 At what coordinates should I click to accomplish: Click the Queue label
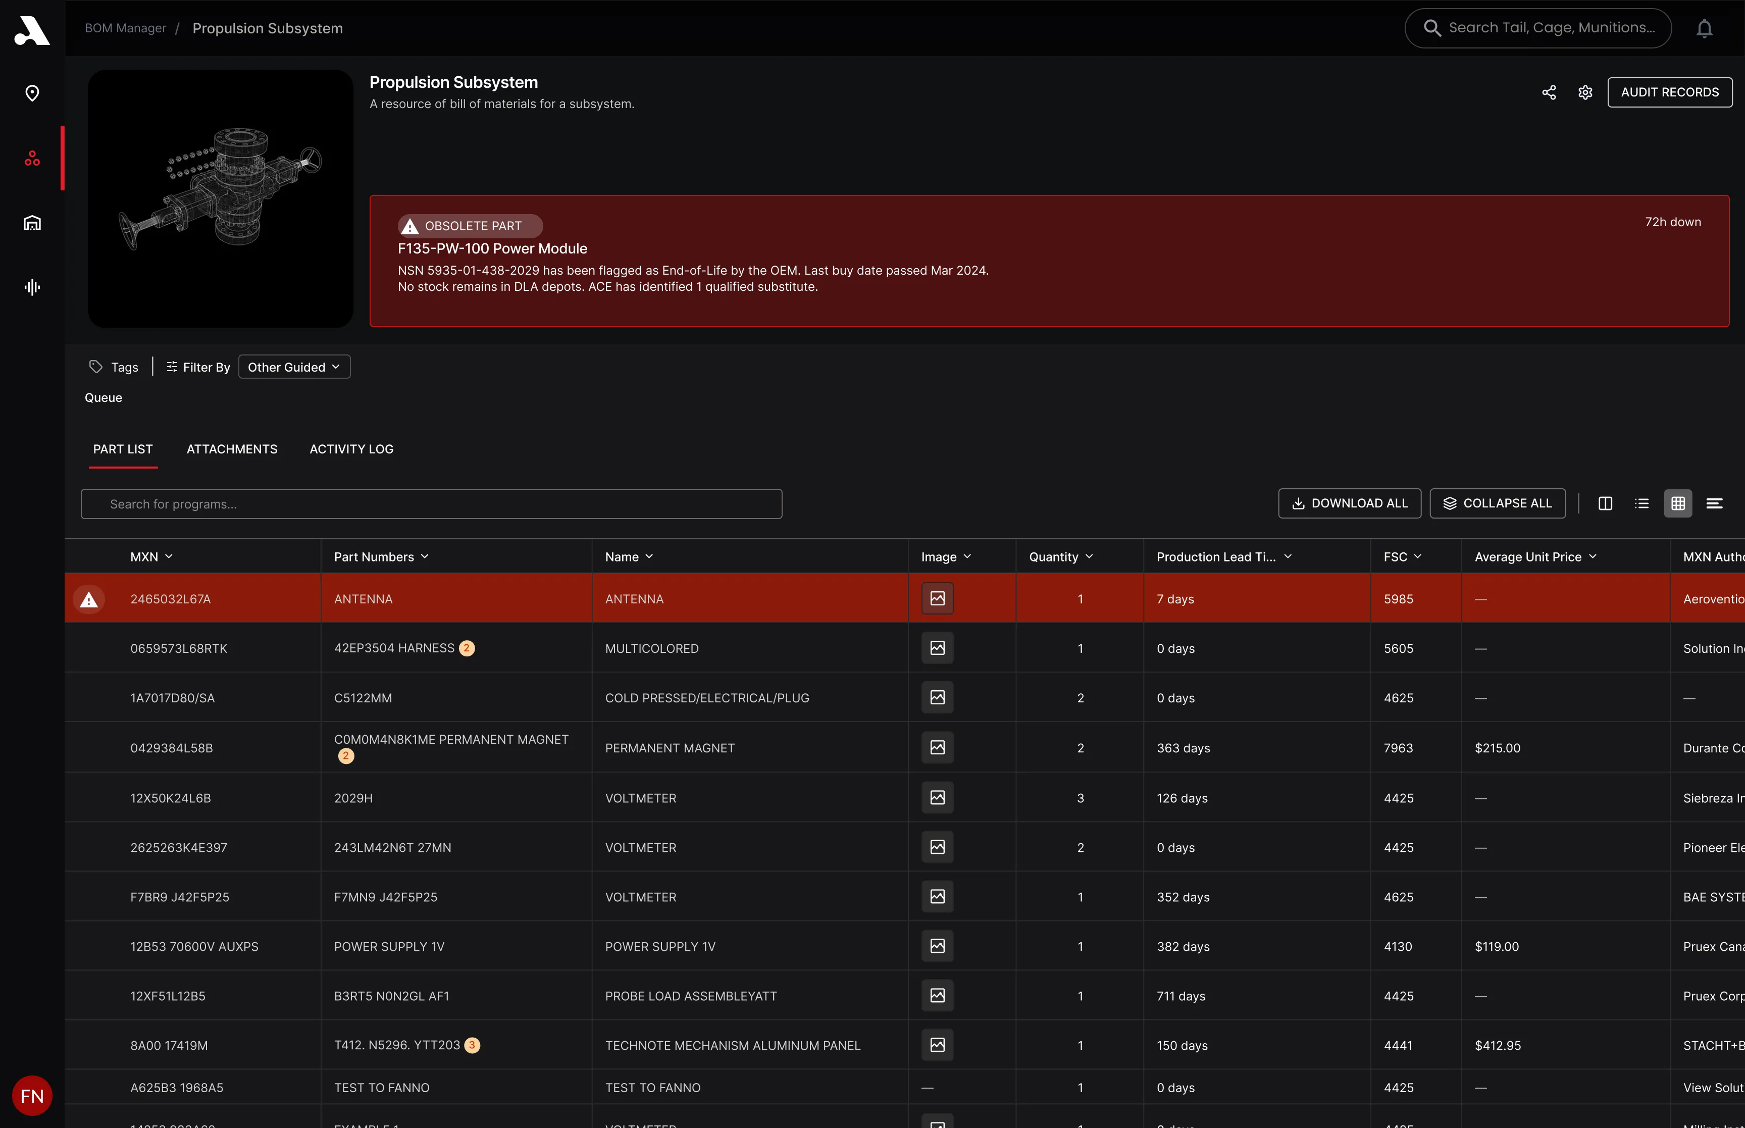click(103, 398)
